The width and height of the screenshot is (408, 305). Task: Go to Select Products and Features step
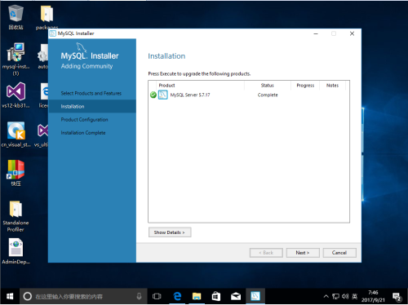[91, 93]
